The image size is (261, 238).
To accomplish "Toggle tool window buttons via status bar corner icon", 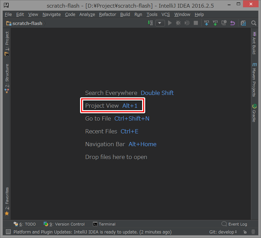I will (x=8, y=232).
